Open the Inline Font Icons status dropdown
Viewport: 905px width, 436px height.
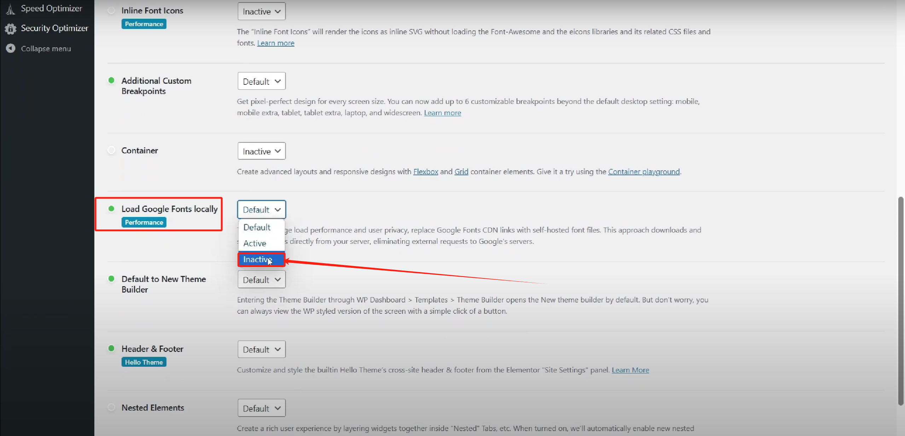tap(261, 12)
